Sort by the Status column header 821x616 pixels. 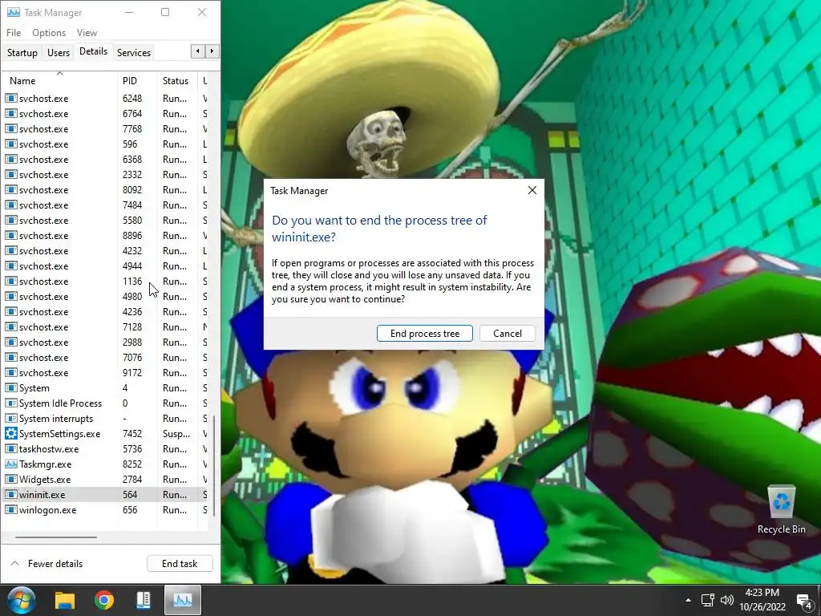click(177, 81)
